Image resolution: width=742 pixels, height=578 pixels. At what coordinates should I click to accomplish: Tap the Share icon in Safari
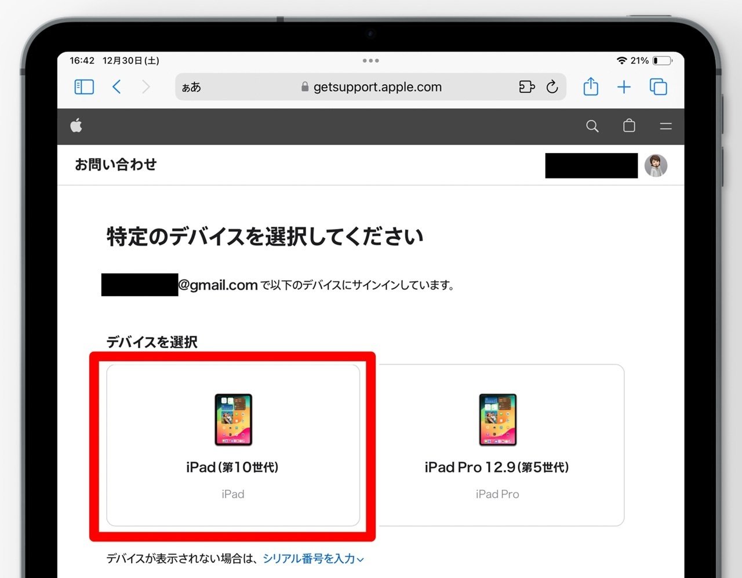(590, 87)
